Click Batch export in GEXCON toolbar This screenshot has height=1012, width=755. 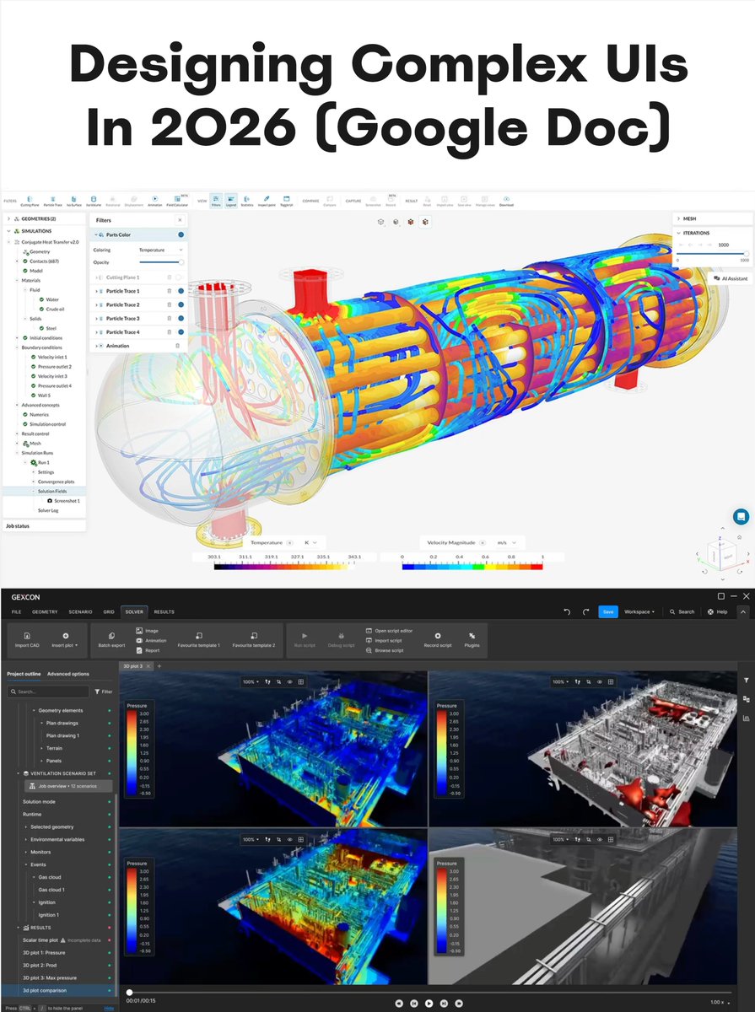111,640
